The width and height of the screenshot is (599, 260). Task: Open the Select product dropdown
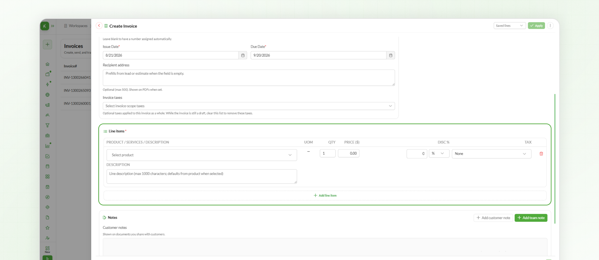click(202, 155)
